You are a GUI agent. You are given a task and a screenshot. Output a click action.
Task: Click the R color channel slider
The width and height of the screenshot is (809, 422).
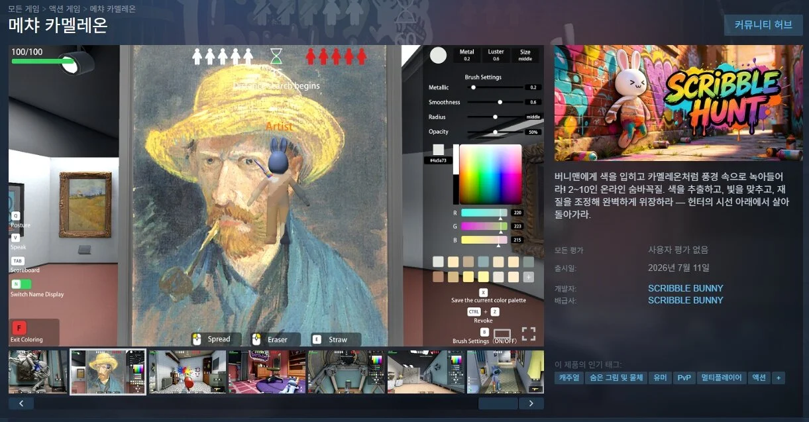[484, 213]
